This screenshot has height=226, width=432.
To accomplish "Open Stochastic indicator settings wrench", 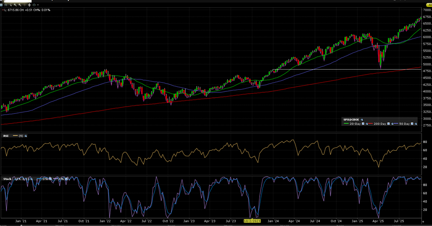I will pyautogui.click(x=31, y=179).
